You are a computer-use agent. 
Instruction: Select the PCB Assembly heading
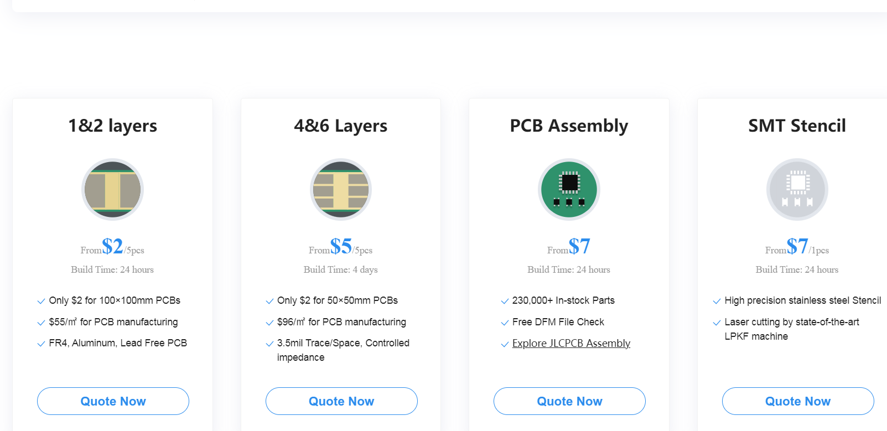pyautogui.click(x=569, y=126)
